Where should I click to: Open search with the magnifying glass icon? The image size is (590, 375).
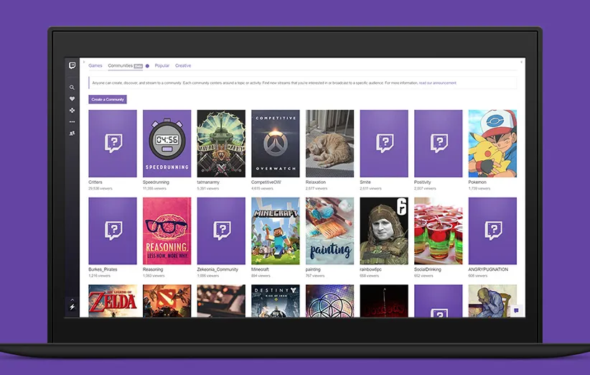(x=72, y=88)
